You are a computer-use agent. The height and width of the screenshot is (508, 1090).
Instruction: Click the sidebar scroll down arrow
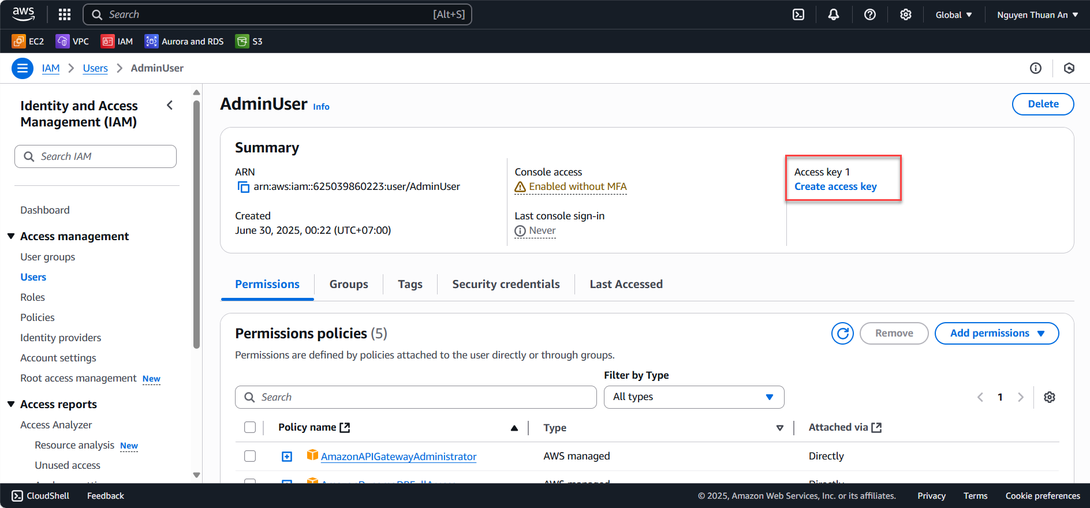click(x=197, y=475)
